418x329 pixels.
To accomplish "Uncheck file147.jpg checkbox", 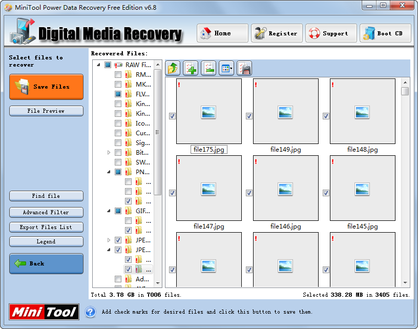I will coord(172,193).
